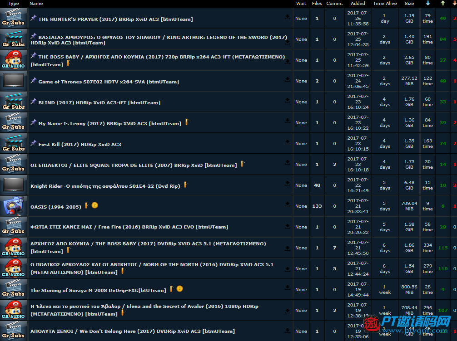Click the gold coin icon beside The Stoning of Soraya

coord(179,289)
